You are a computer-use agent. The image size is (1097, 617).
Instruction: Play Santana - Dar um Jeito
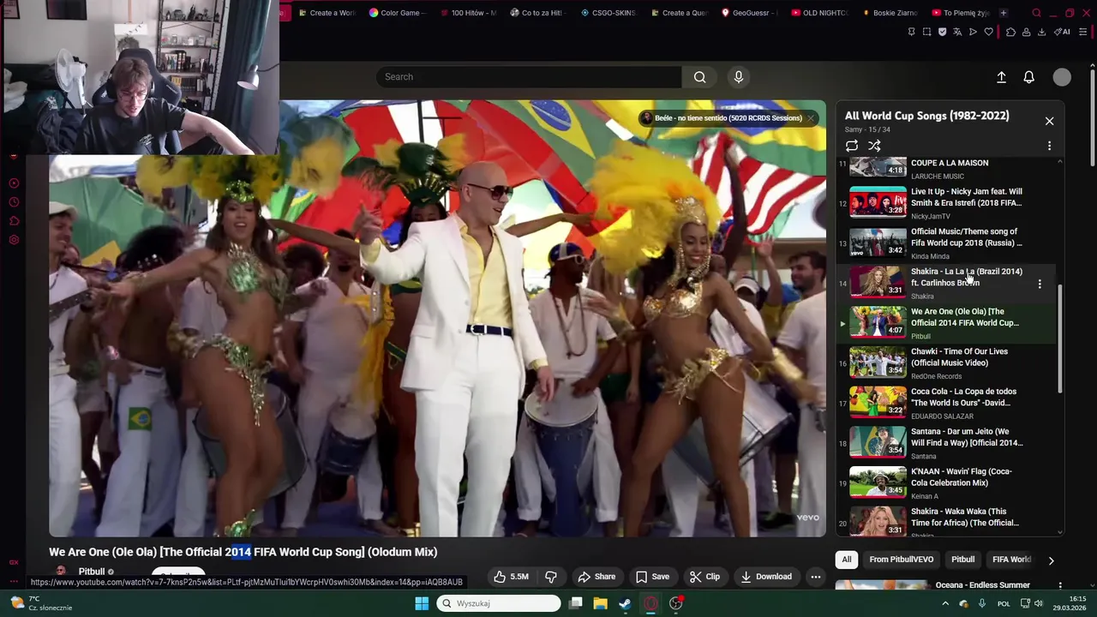pos(946,443)
